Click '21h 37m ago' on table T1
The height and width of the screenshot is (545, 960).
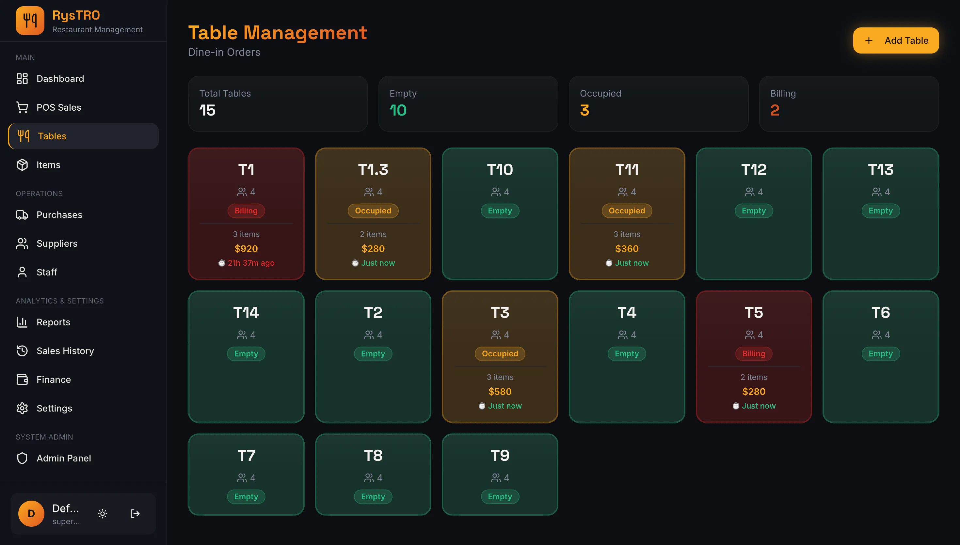pyautogui.click(x=251, y=263)
